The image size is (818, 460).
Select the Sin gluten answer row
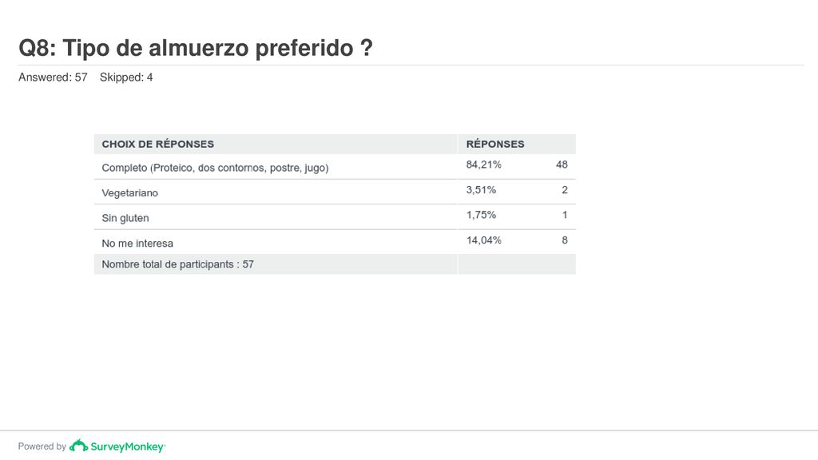click(335, 217)
